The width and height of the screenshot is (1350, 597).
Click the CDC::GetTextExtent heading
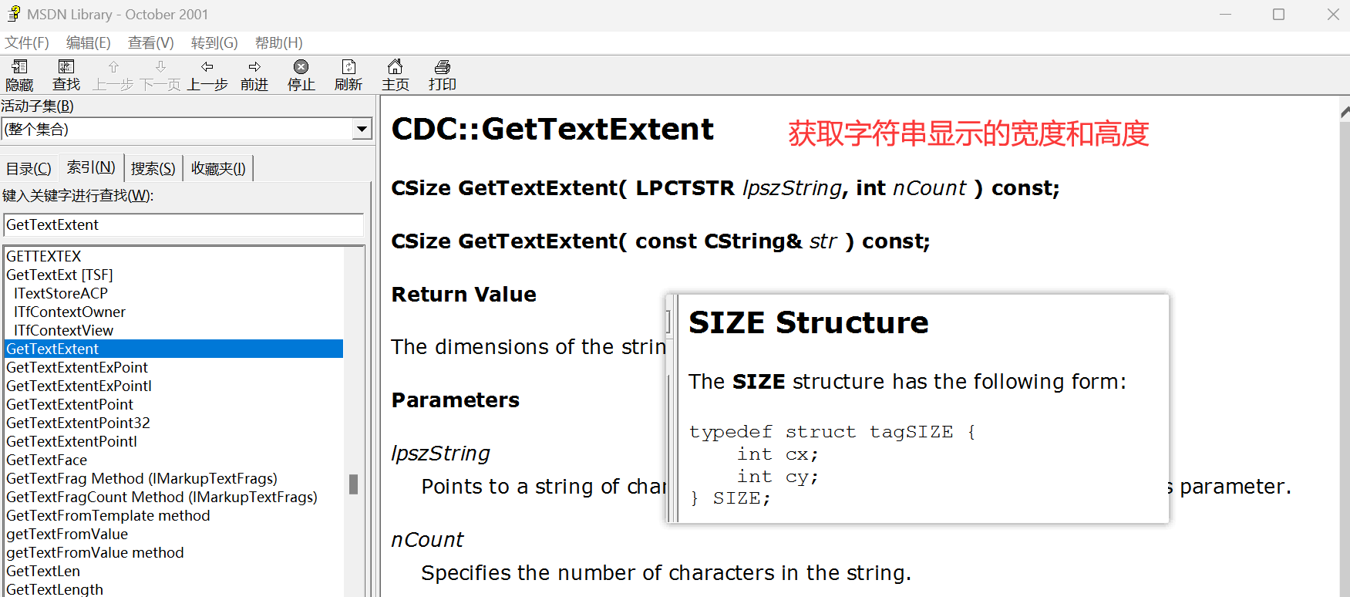[552, 129]
